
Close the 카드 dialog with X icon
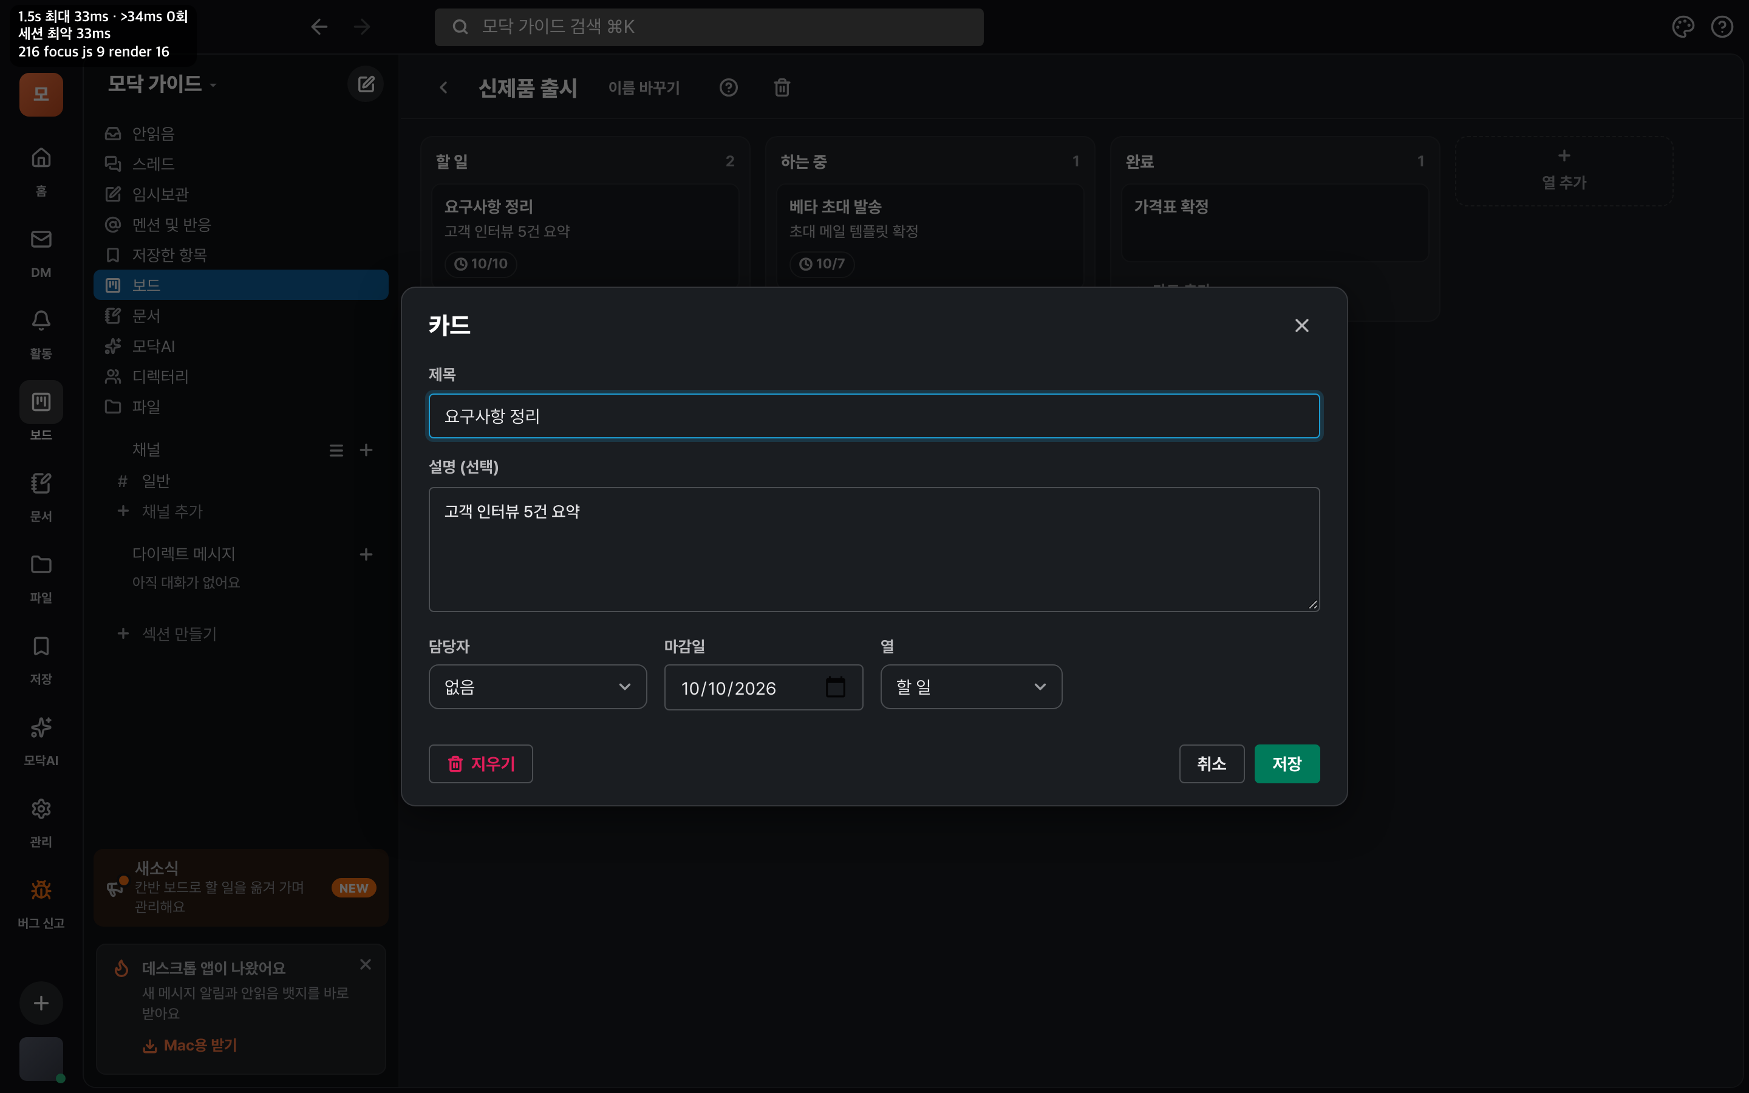point(1301,325)
